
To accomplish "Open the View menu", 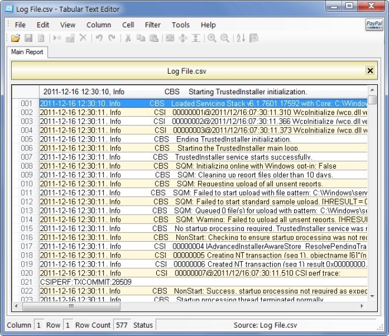I will click(68, 25).
